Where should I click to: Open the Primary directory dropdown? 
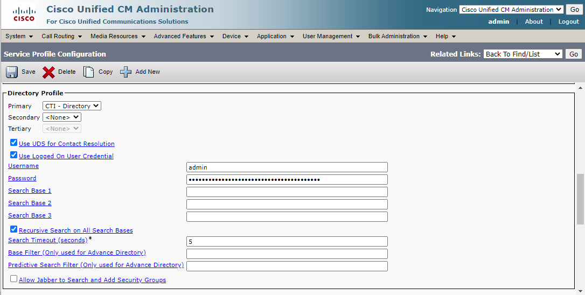click(72, 106)
